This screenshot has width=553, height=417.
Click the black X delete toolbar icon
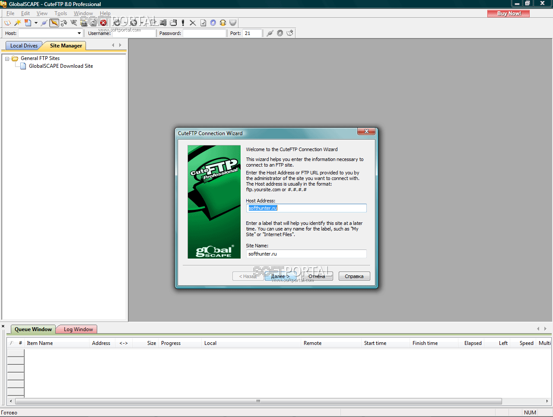click(193, 23)
